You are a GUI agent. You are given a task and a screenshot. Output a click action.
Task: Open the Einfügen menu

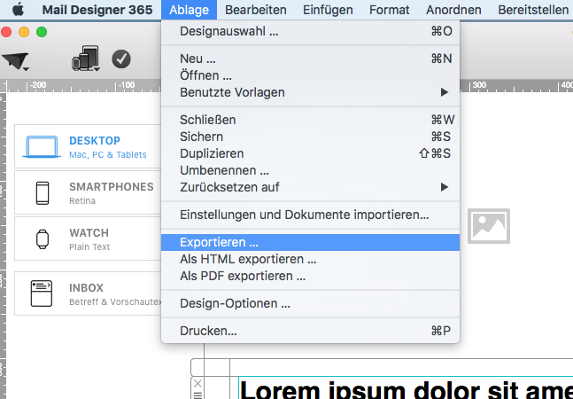(x=328, y=10)
